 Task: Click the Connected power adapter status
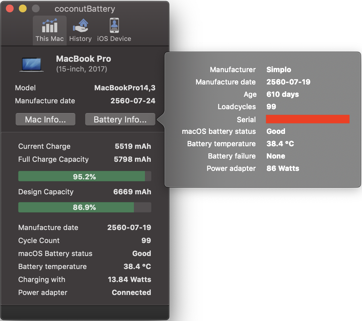pyautogui.click(x=132, y=292)
